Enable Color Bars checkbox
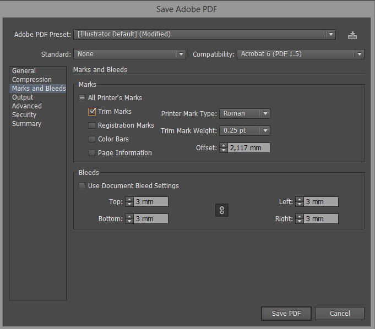Image resolution: width=375 pixels, height=329 pixels. pyautogui.click(x=92, y=139)
